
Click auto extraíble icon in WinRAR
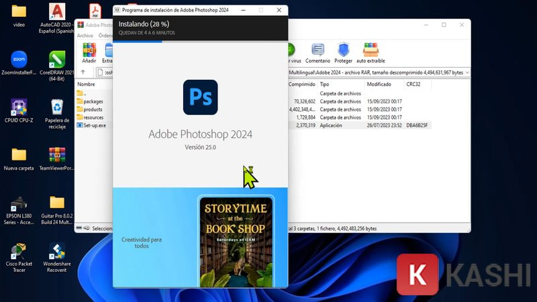[371, 53]
